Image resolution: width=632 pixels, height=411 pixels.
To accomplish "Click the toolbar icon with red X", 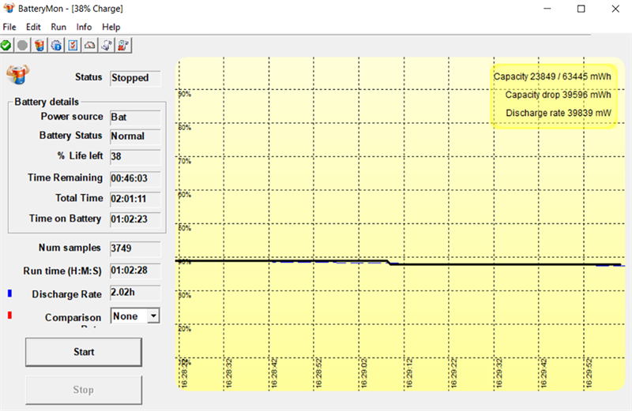I will [123, 45].
